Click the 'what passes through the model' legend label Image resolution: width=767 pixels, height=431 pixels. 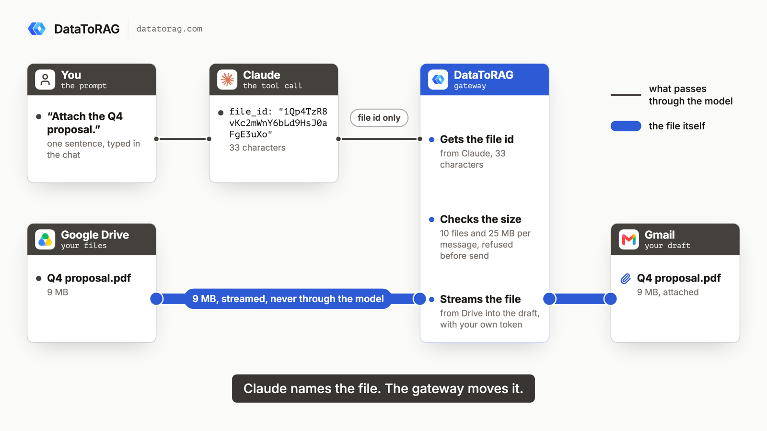click(x=691, y=95)
